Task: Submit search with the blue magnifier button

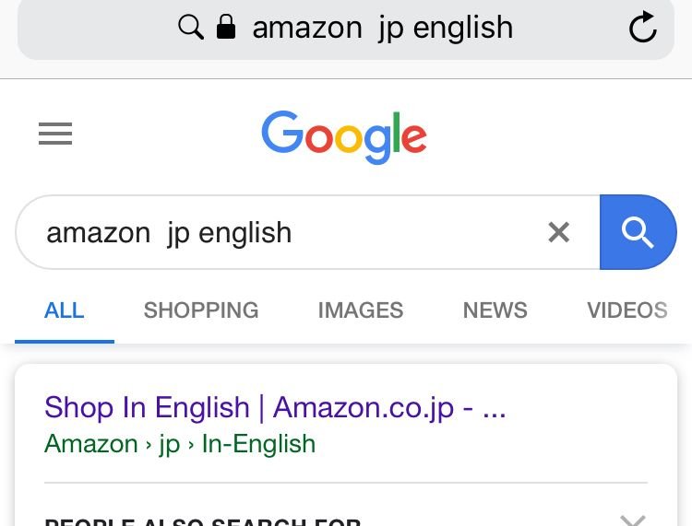Action: (638, 232)
